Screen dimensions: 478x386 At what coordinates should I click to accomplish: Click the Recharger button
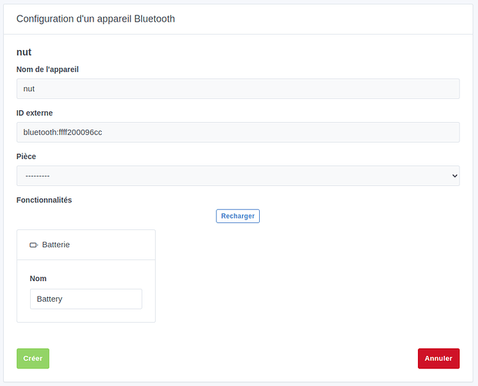(x=237, y=216)
